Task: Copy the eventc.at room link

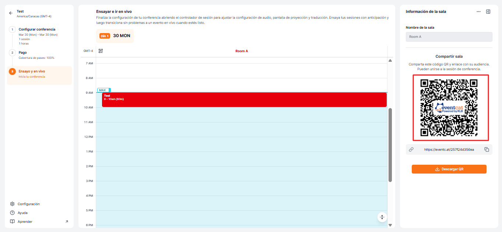Action: tap(487, 150)
